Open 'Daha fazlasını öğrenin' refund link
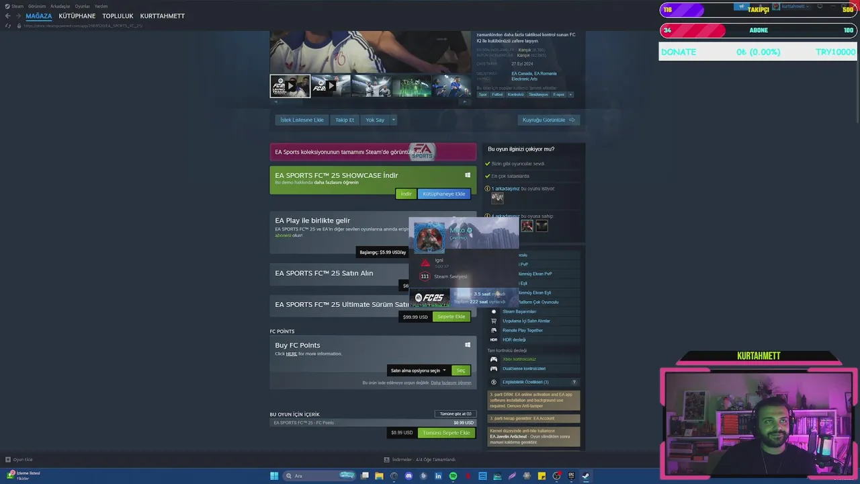Screen dimensions: 860x484 tap(451, 382)
